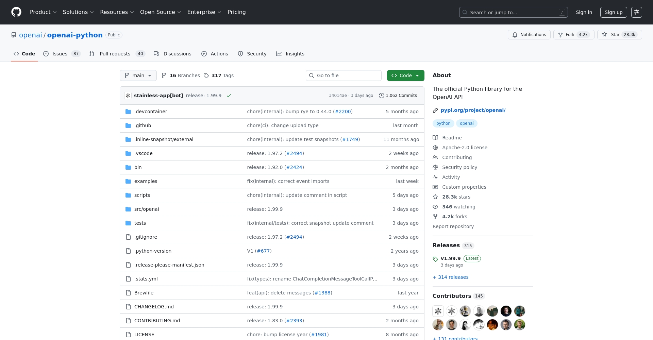Select the Code tab
The image size is (653, 340).
[x=24, y=54]
